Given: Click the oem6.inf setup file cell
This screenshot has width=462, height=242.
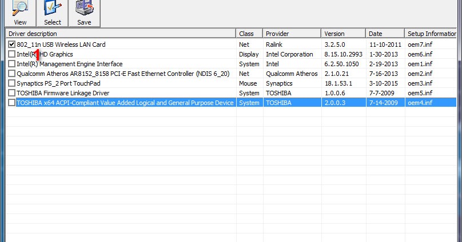Looking at the screenshot, I should (420, 54).
